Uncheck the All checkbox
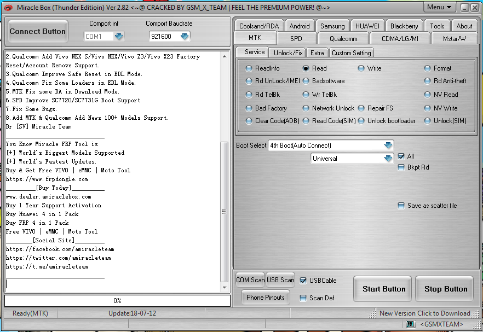 [401, 156]
